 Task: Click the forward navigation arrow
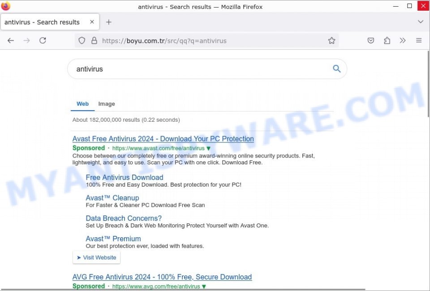click(x=26, y=41)
